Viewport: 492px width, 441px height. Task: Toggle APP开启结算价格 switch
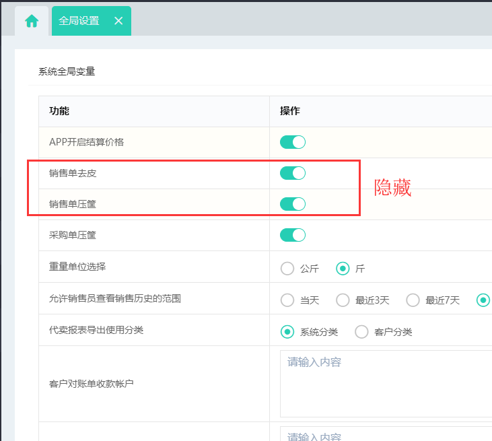(292, 142)
